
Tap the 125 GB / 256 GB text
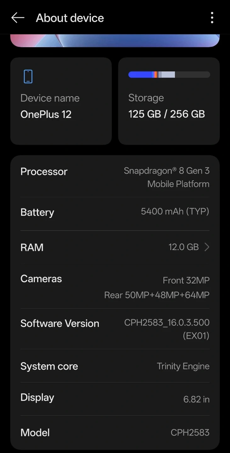click(x=166, y=114)
